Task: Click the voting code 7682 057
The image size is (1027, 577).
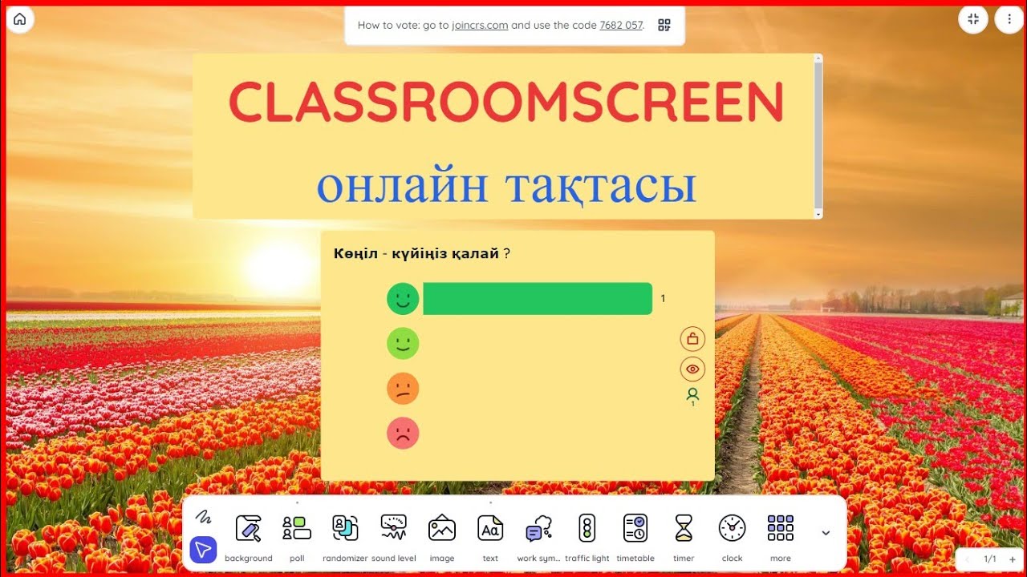Action: [621, 25]
